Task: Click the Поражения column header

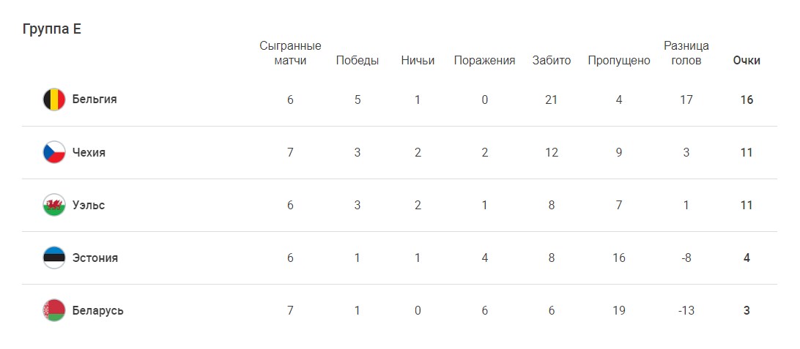Action: (x=484, y=61)
